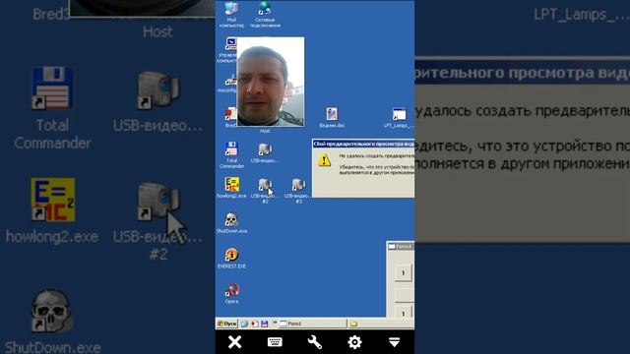The height and width of the screenshot is (354, 630).
Task: Select the Total Commander shortcut icon
Action: tap(231, 149)
